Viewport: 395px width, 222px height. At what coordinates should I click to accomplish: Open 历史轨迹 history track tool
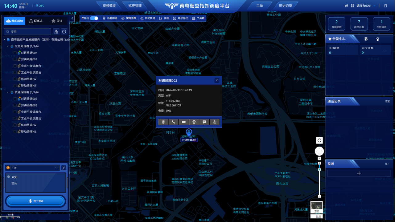tap(147, 18)
